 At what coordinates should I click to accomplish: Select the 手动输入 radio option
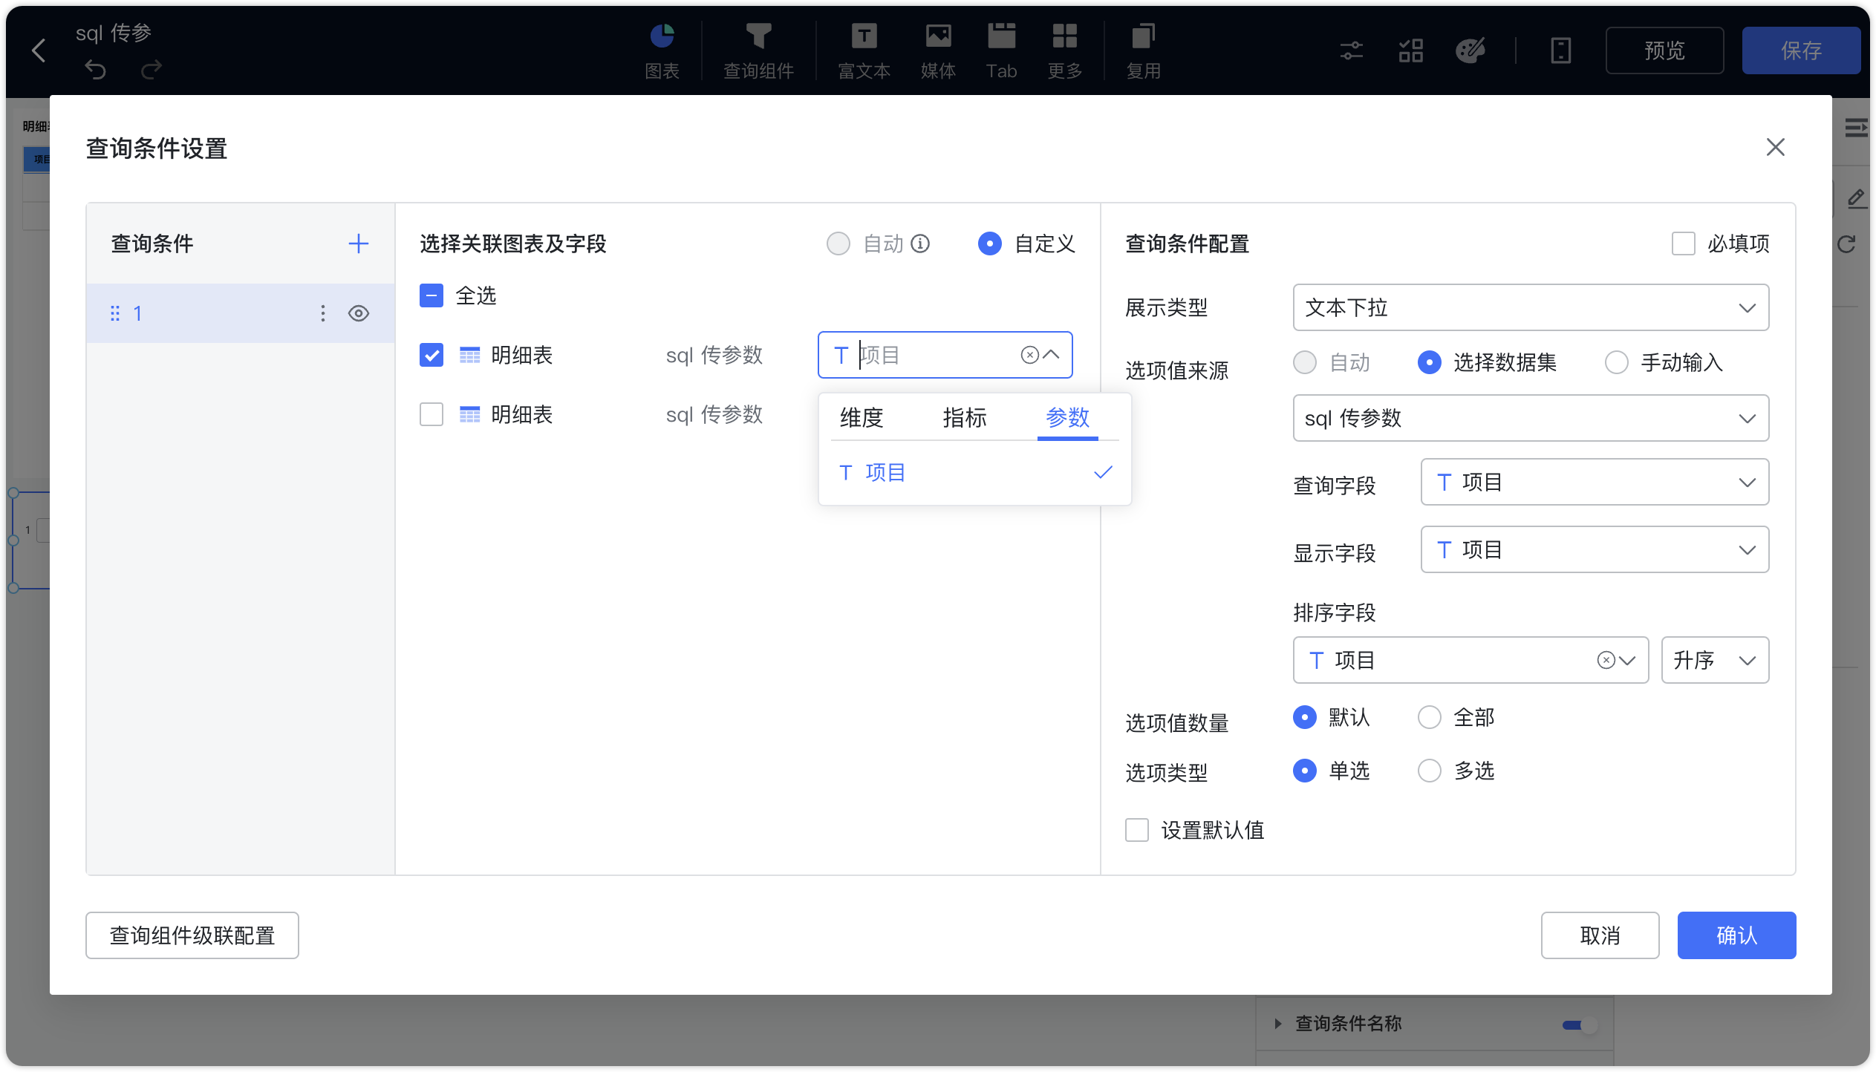(1616, 362)
